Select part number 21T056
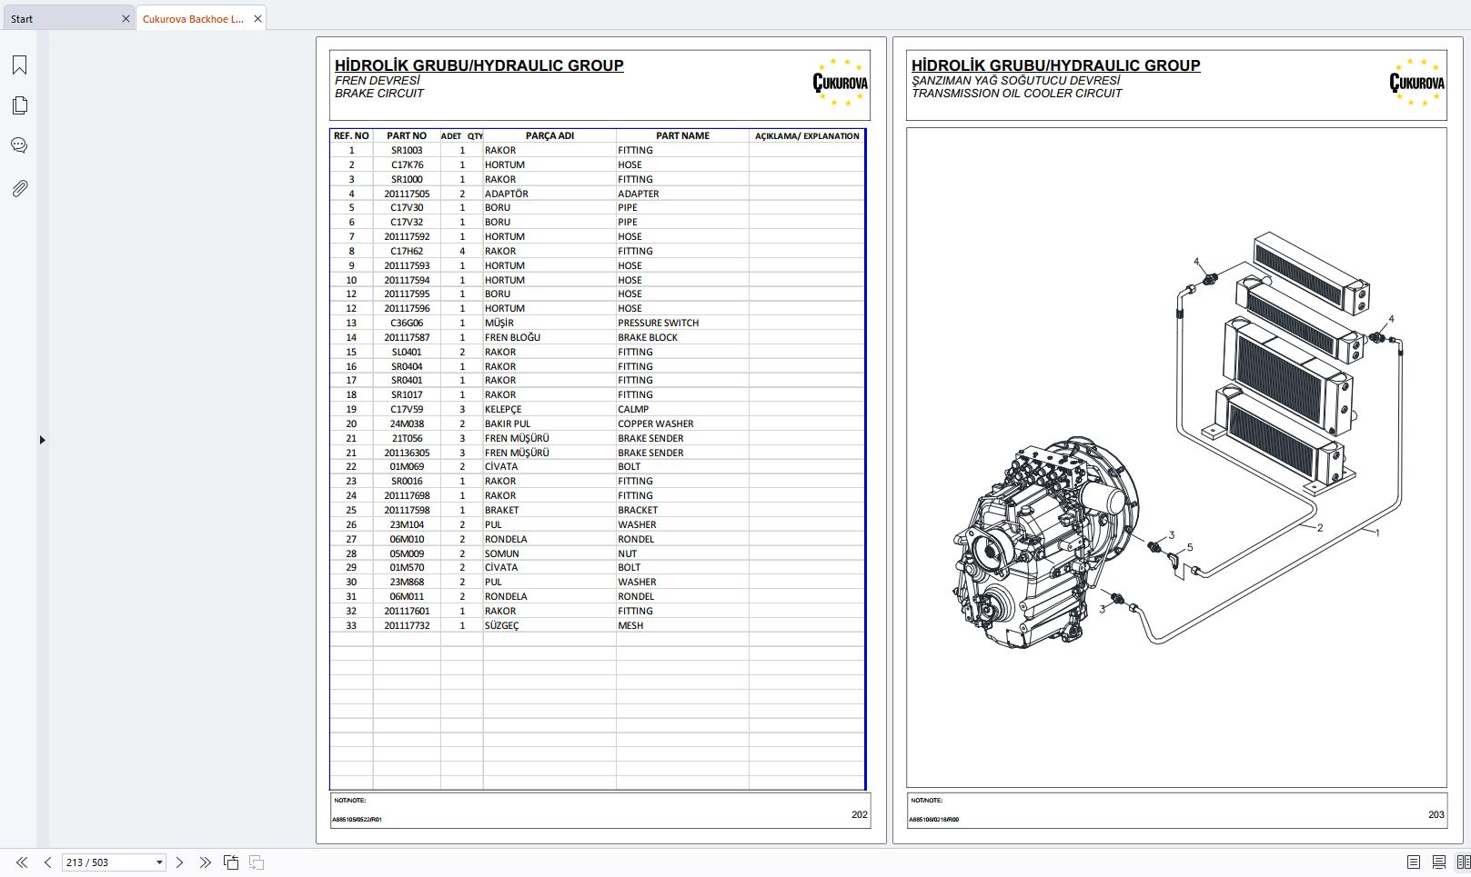 pyautogui.click(x=407, y=438)
